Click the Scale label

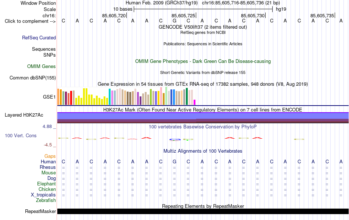click(50, 9)
